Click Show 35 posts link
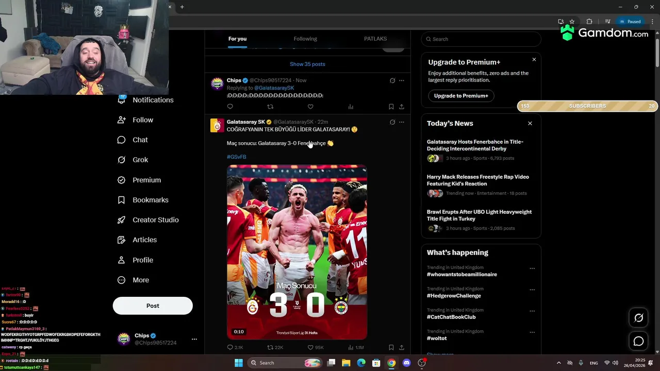Screen dimensions: 660x371 pyautogui.click(x=307, y=64)
